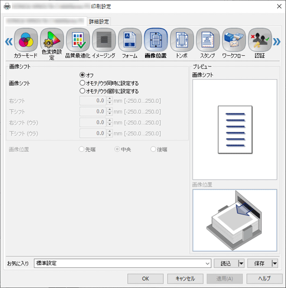Screen dimensions: 286x288
Task: Click the 読込 load button
Action: 226,263
